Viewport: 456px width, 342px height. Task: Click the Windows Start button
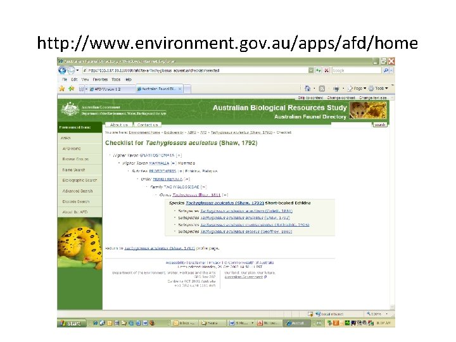(72, 323)
